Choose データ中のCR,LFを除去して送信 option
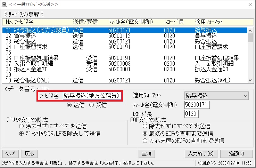 pyautogui.click(x=60, y=134)
